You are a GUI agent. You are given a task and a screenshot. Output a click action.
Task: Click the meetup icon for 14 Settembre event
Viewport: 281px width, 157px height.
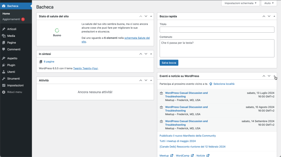click(161, 121)
